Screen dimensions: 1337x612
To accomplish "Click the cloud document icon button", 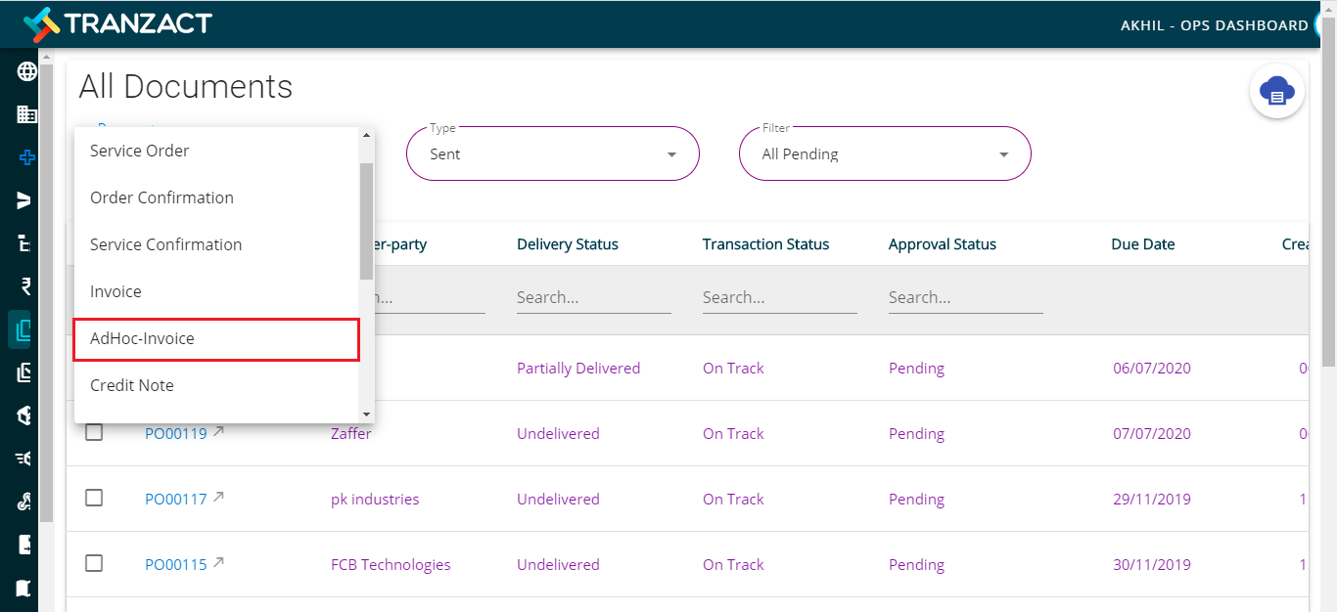I will click(x=1276, y=92).
